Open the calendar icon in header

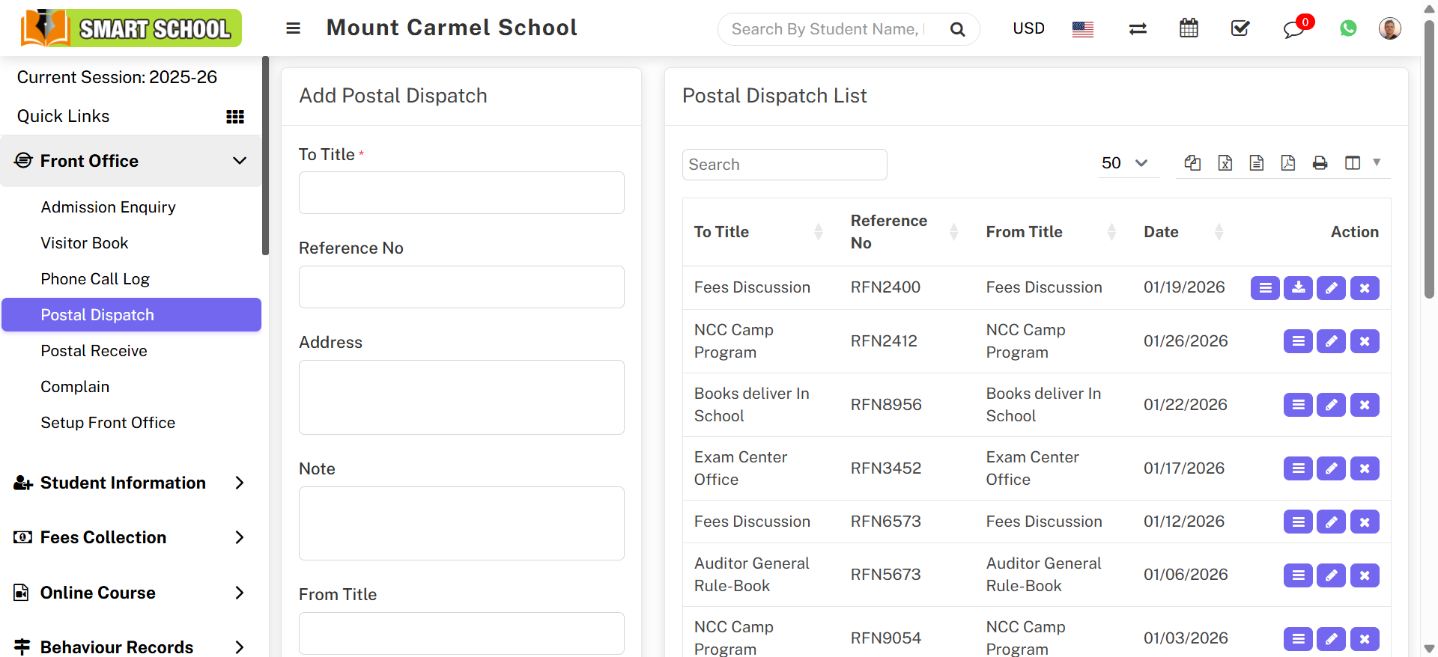(x=1189, y=28)
